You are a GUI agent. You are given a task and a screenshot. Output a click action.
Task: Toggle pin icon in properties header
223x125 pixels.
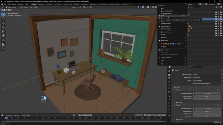coord(221,70)
